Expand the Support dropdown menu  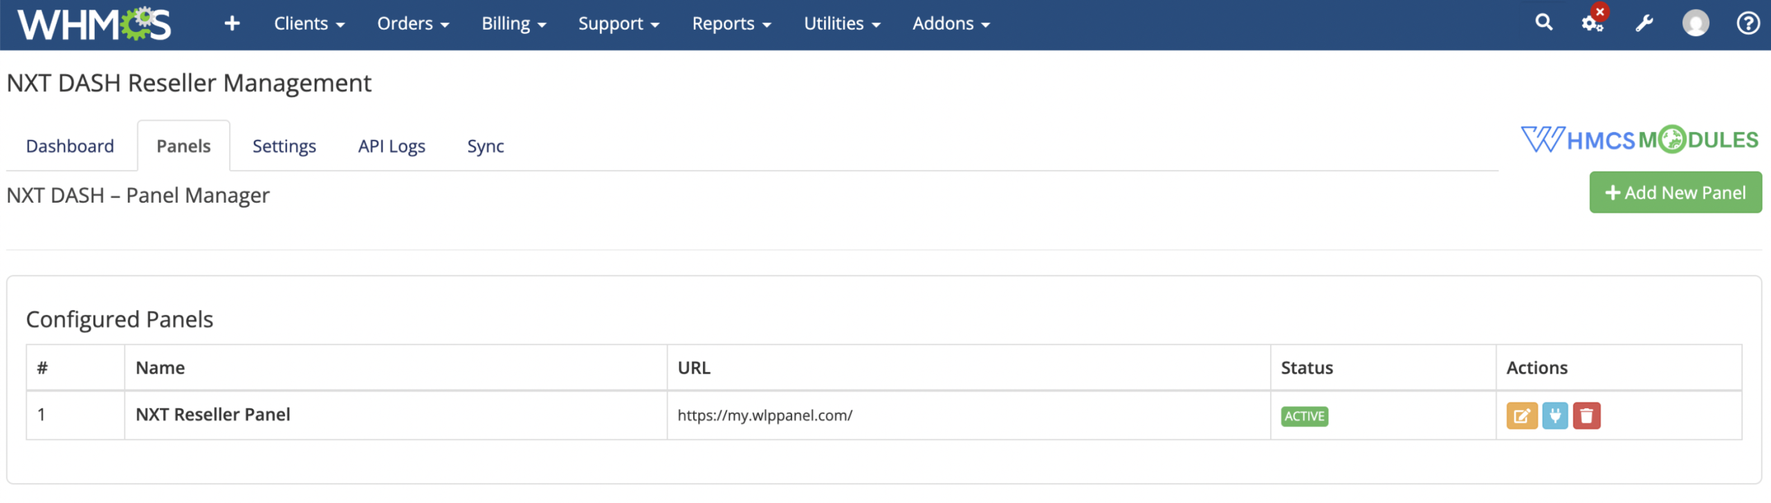click(x=618, y=24)
